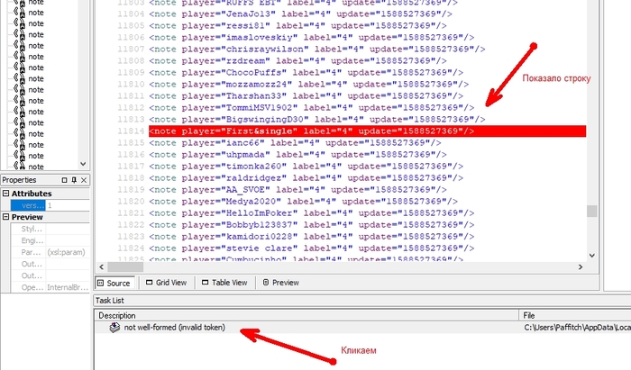Click the File column header in Task List

(x=575, y=315)
